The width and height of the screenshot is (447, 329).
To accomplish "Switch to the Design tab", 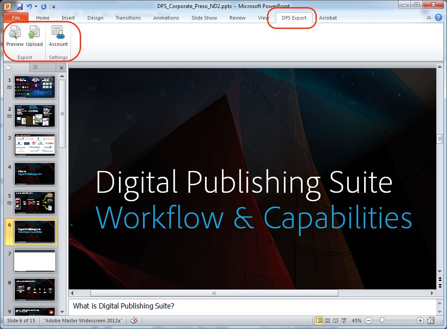I will [x=95, y=18].
